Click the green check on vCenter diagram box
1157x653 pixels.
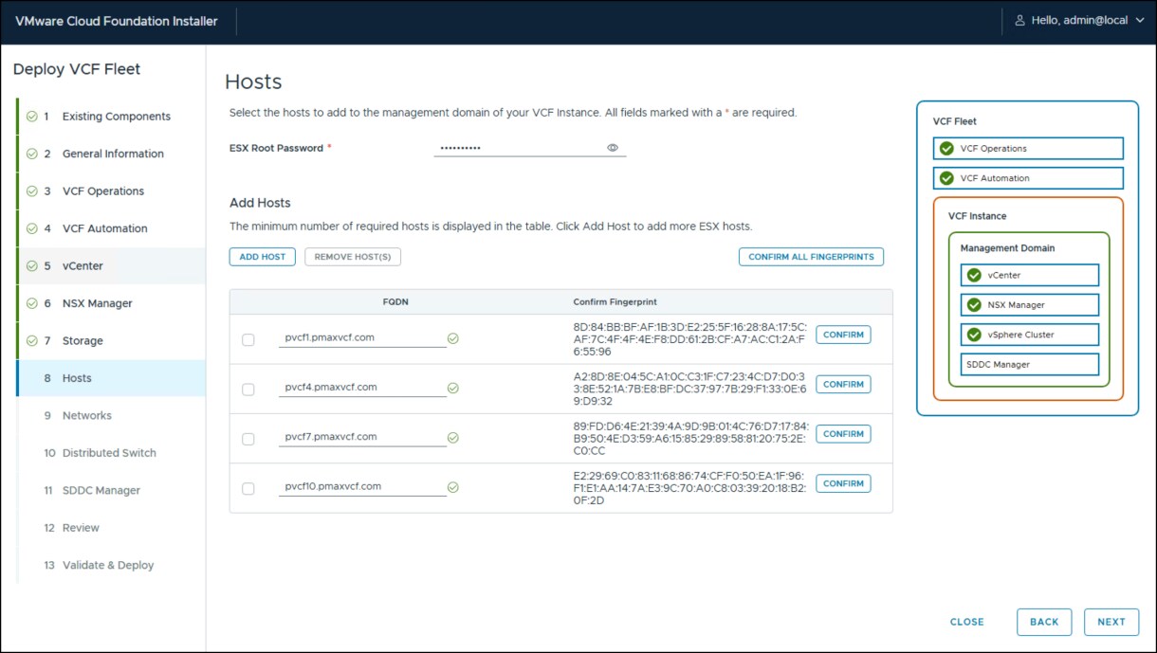click(x=974, y=276)
